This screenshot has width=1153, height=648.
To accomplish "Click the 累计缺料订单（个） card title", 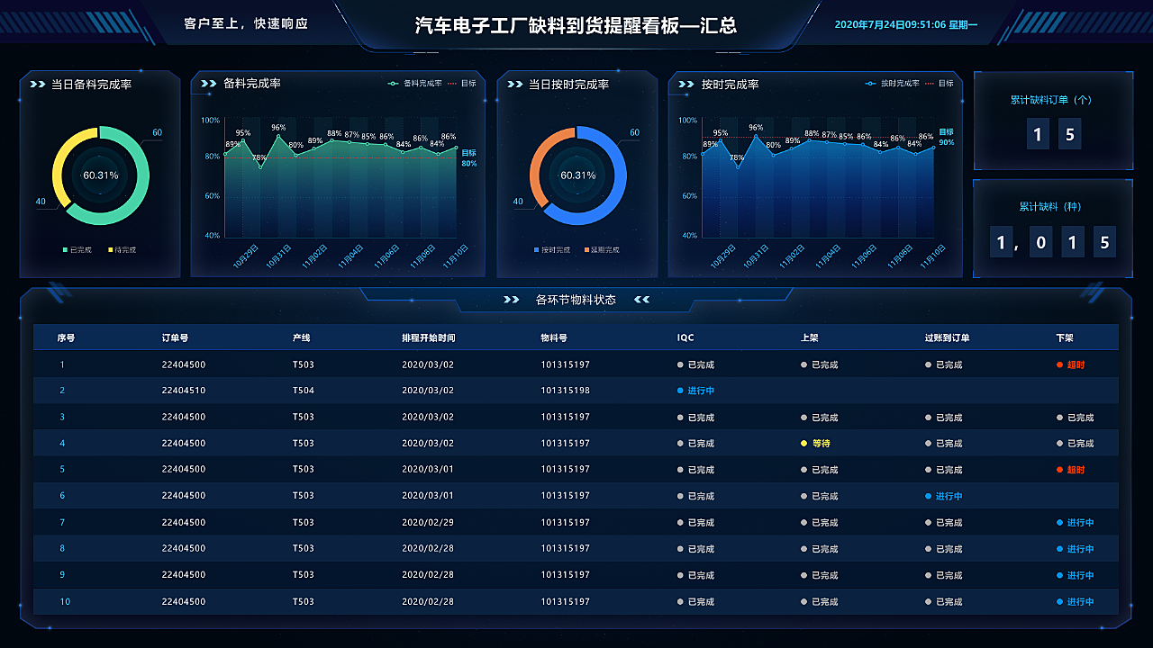I will click(1051, 100).
